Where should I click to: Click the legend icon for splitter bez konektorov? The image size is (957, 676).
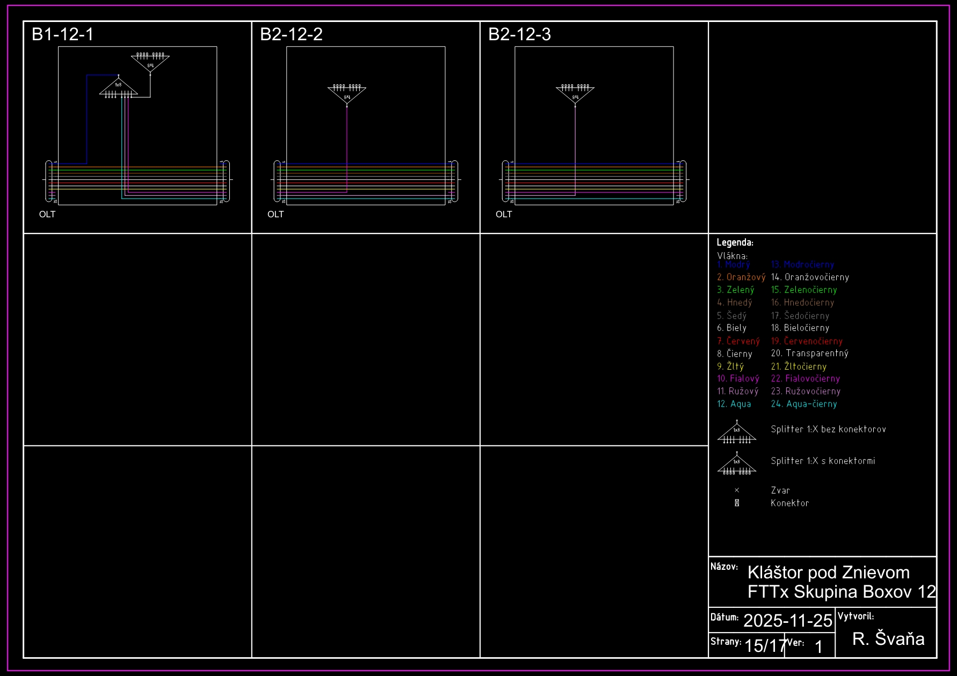pyautogui.click(x=737, y=432)
